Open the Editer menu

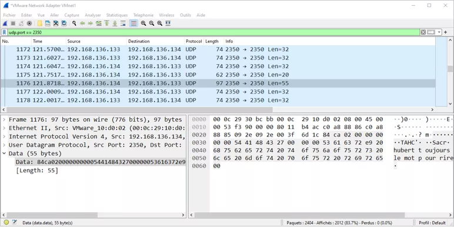26,15
